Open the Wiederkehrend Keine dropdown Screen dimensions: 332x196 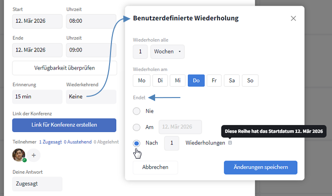pos(91,97)
